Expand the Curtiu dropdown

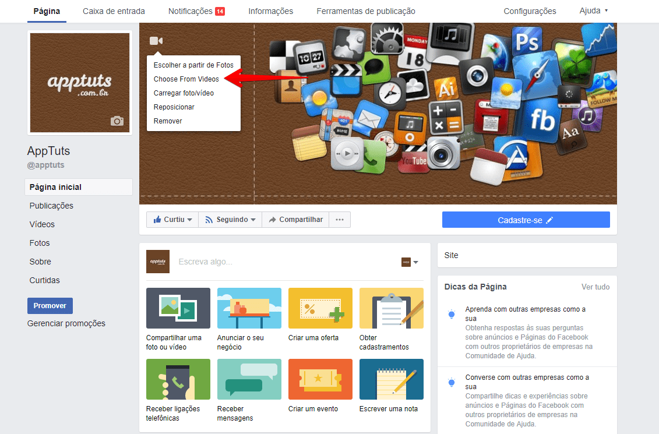(172, 220)
